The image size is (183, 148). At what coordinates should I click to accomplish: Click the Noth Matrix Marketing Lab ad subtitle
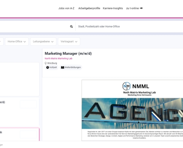point(139,92)
